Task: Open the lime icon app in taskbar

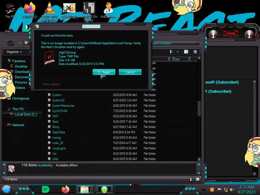Action: pos(104,189)
